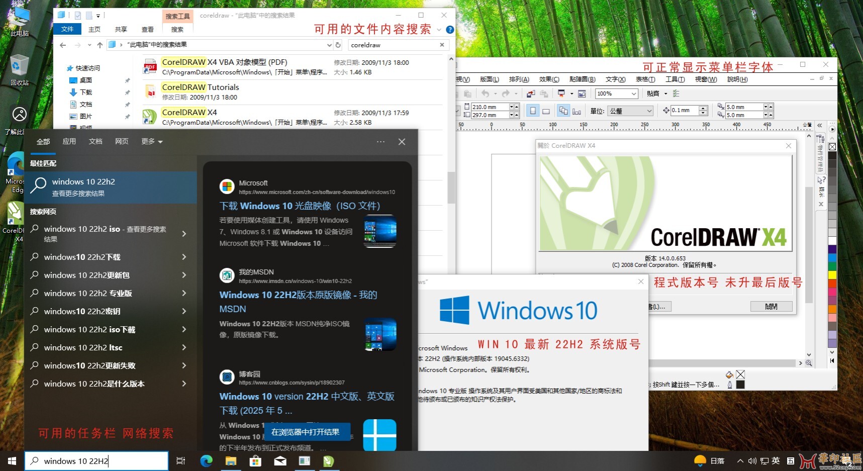863x471 pixels.
Task: Switch to the 查看 tab in File Explorer
Action: 147,29
